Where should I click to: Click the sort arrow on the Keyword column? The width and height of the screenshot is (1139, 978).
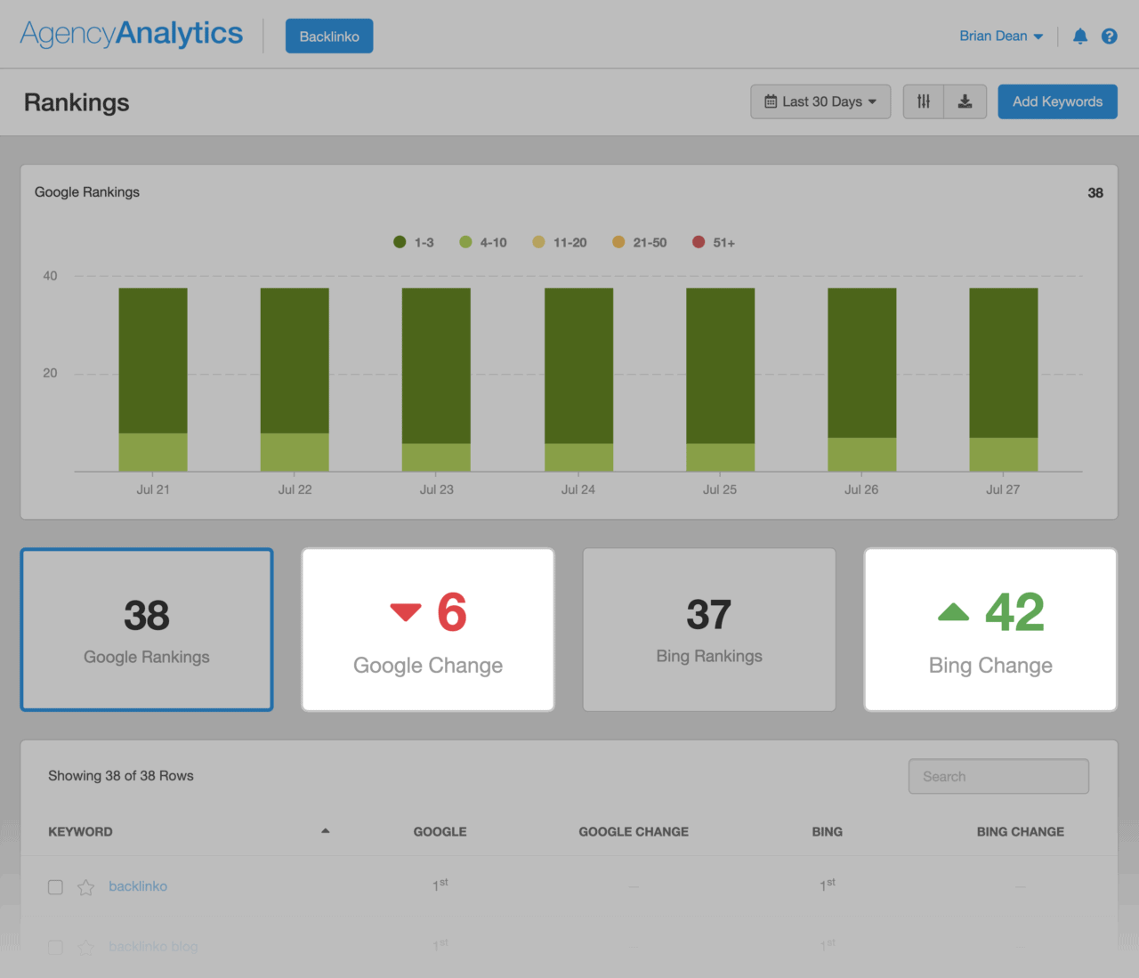326,830
